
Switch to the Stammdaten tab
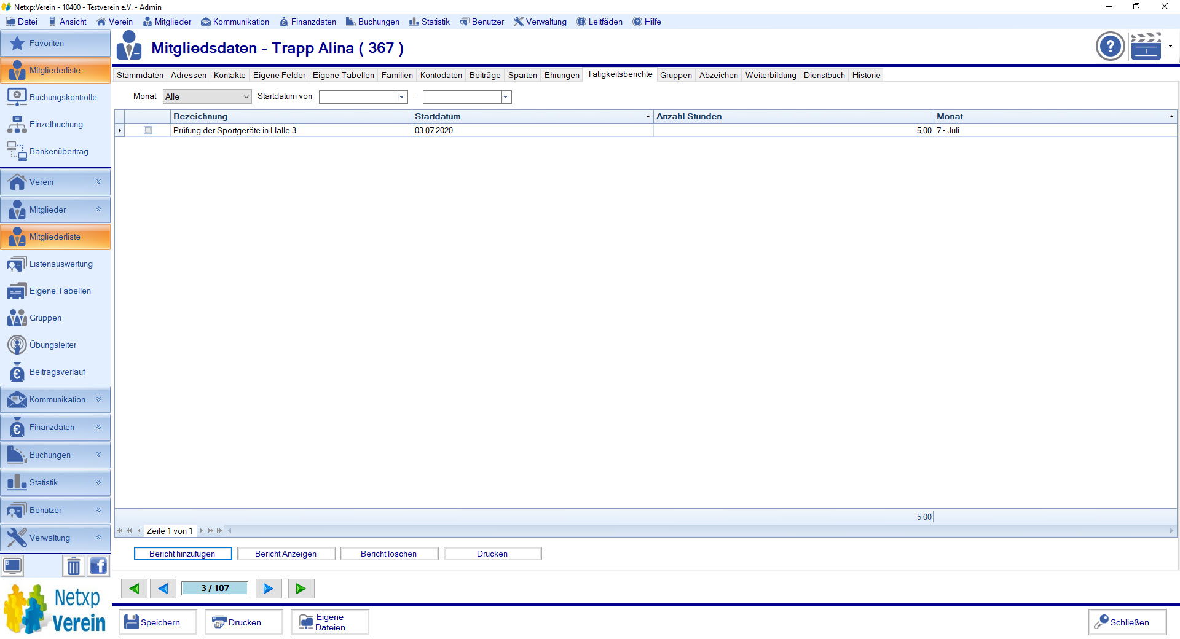(x=140, y=76)
